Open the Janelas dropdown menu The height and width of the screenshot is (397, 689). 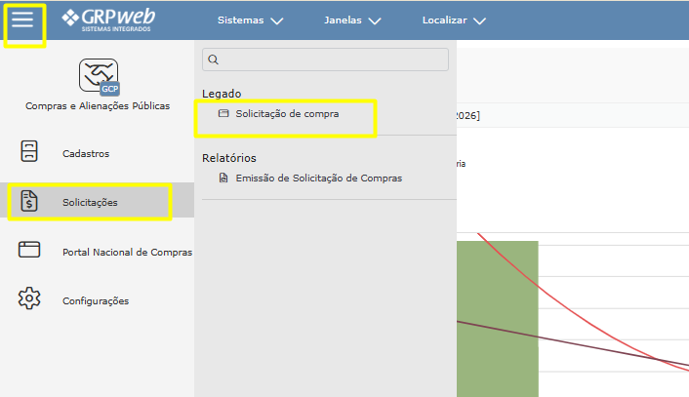351,20
